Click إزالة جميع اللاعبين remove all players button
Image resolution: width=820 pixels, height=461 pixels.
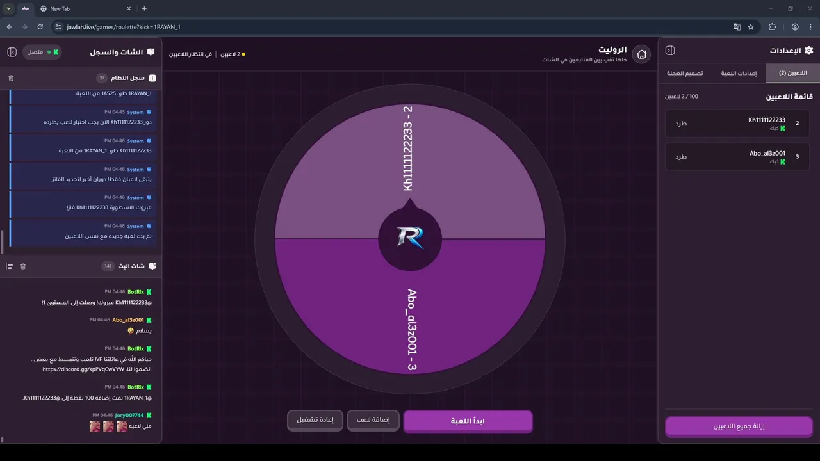tap(739, 426)
